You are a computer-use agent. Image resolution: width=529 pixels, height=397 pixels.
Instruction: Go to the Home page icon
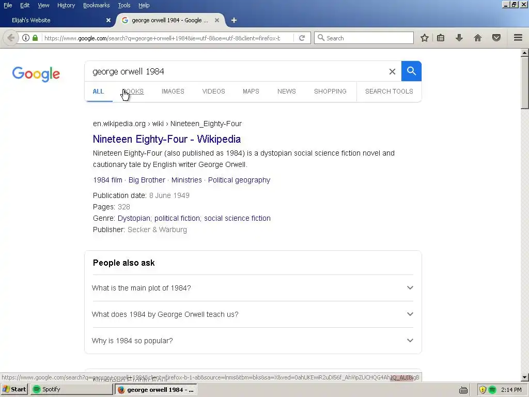click(478, 38)
